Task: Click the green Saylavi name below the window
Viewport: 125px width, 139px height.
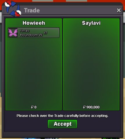Action: [x=111, y=138]
